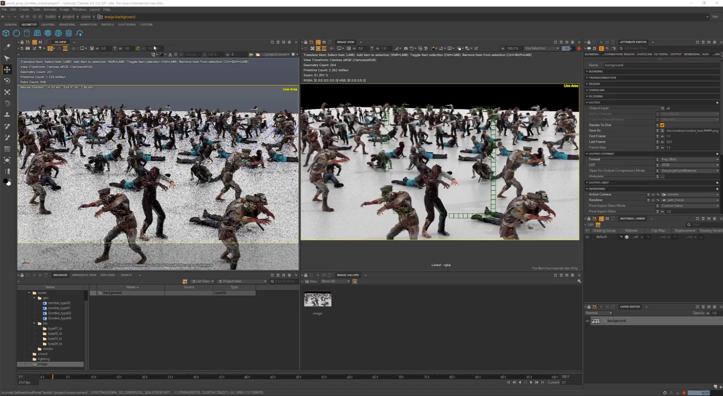Image resolution: width=723 pixels, height=396 pixels.
Task: Toggle the eye icon on Last Frame row
Action: (662, 142)
